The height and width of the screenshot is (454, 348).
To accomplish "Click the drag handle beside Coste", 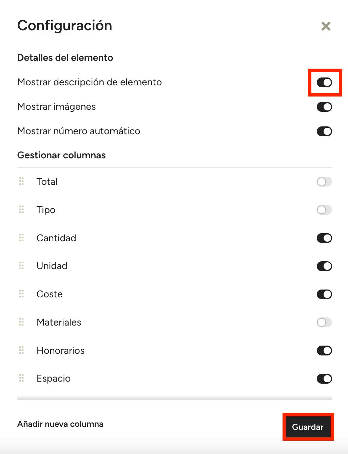I will pos(21,294).
